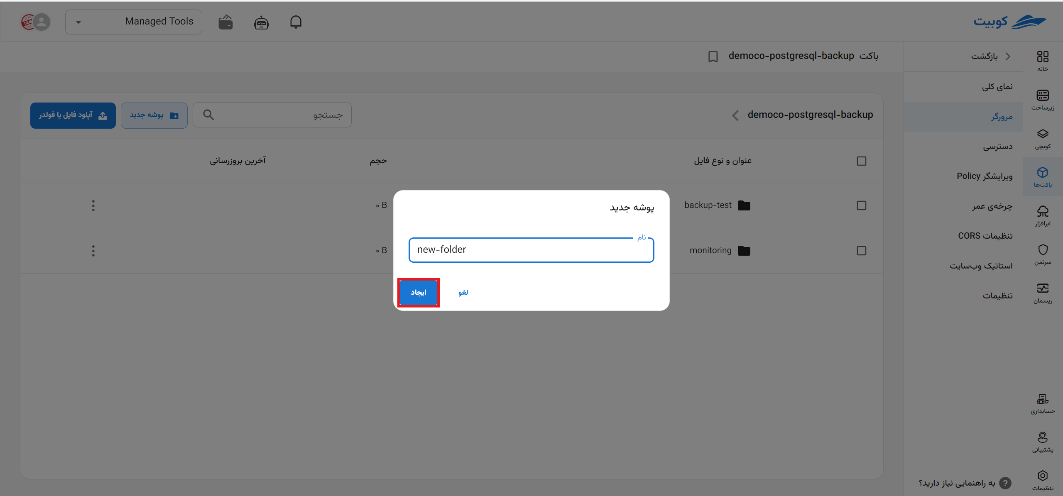This screenshot has width=1063, height=496.
Task: Open ریسمان sidebar icon
Action: pyautogui.click(x=1043, y=293)
